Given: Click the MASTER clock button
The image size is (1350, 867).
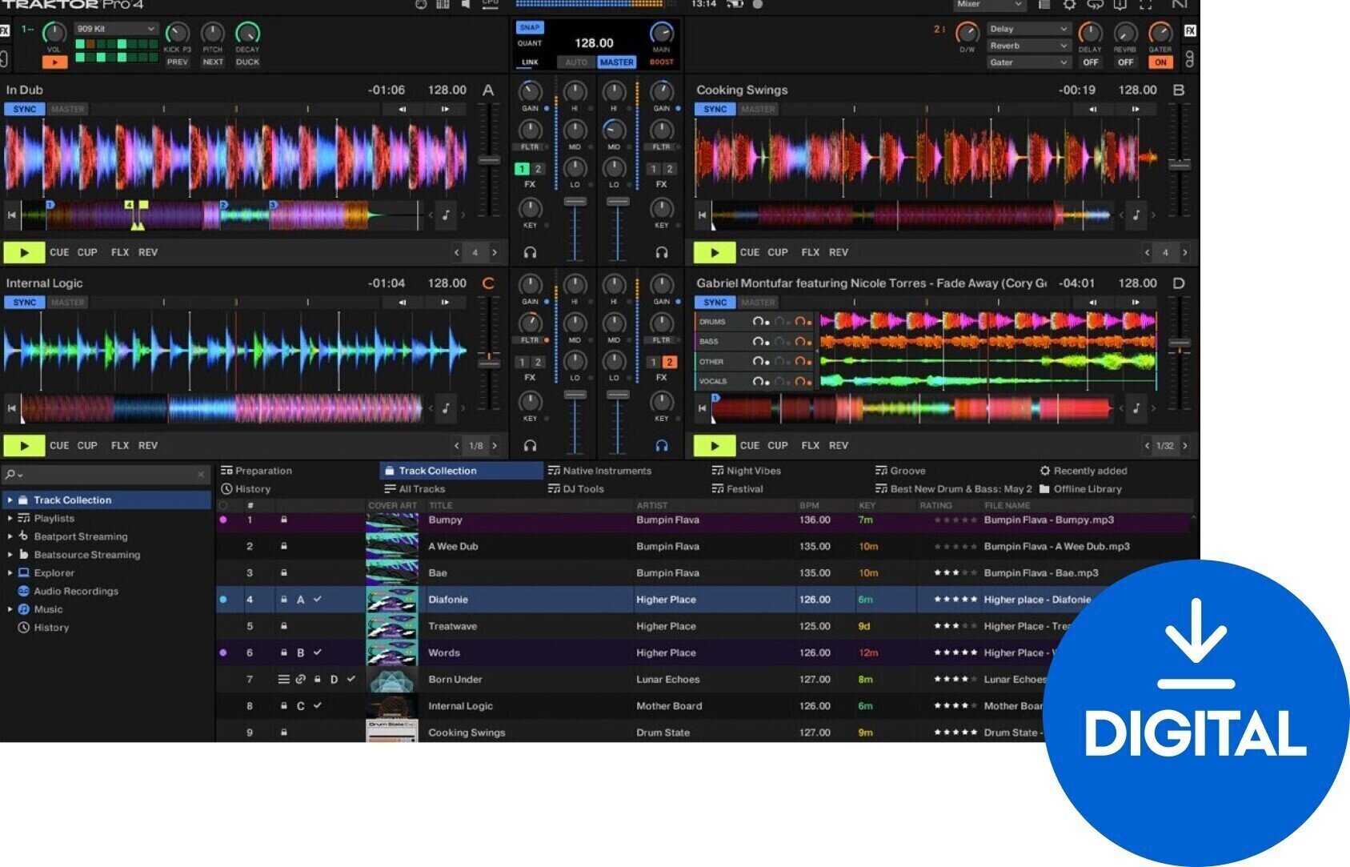Looking at the screenshot, I should click(616, 62).
